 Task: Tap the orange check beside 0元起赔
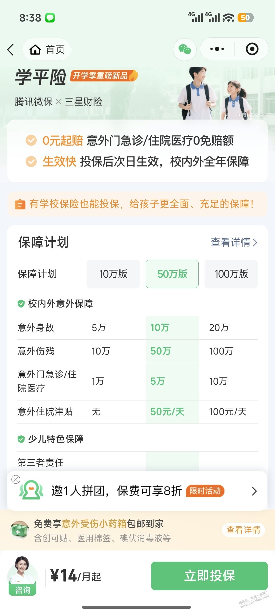pyautogui.click(x=31, y=140)
